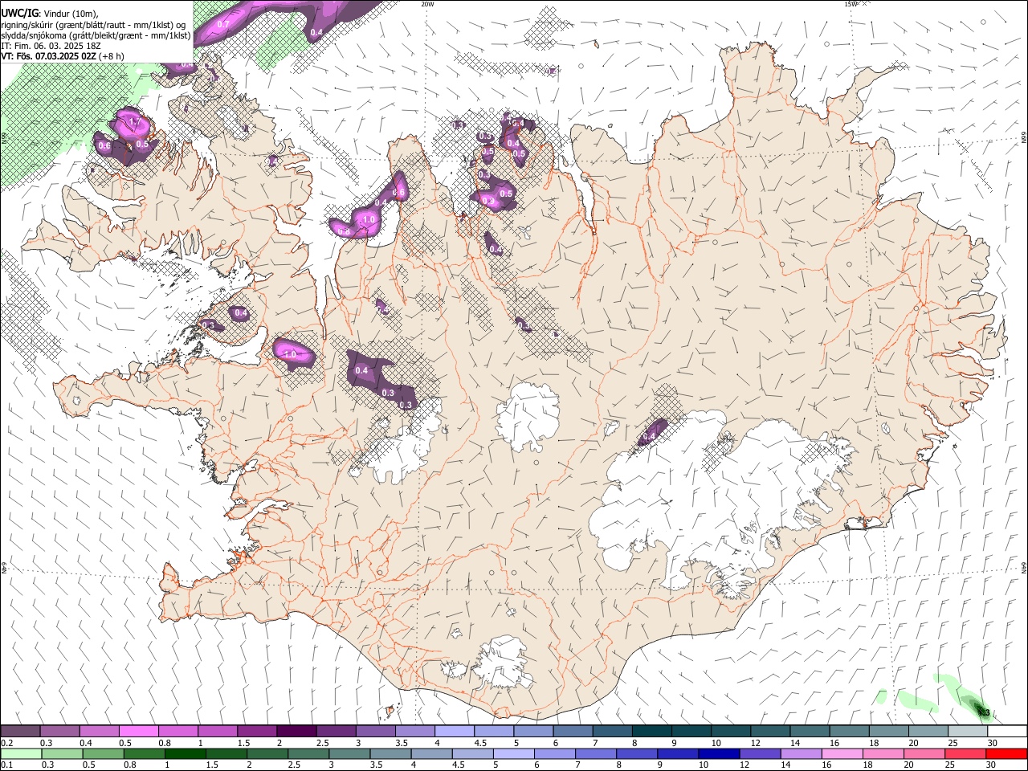Select the 14 swatch in upper legend row
Screen dimensions: 1028x771
point(809,732)
